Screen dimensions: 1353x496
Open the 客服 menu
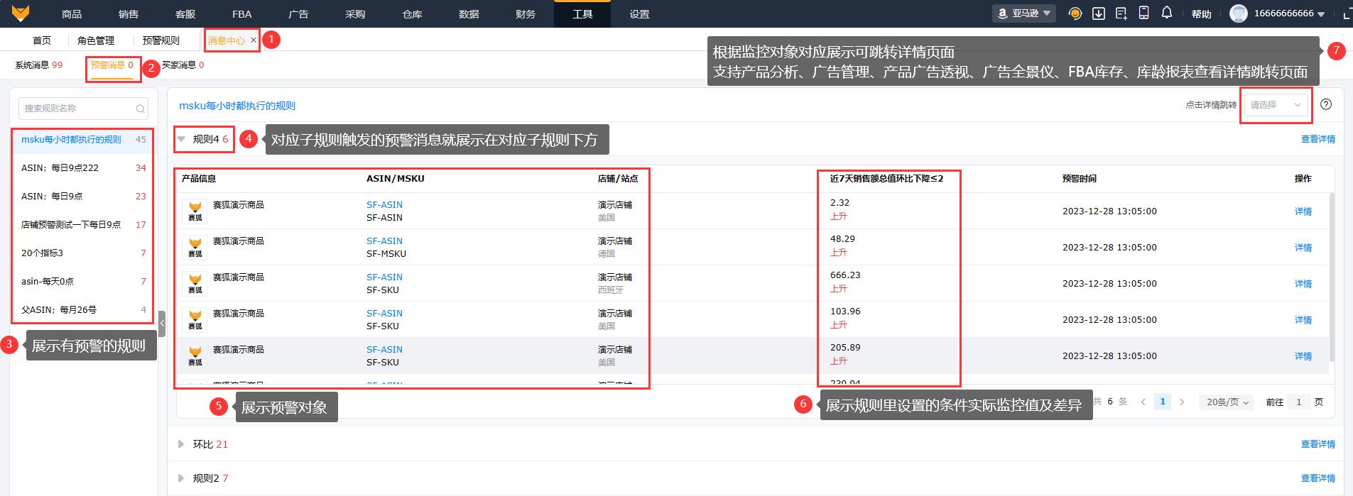point(185,14)
